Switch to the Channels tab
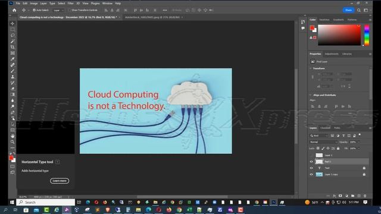The image size is (381, 214). pos(325,128)
